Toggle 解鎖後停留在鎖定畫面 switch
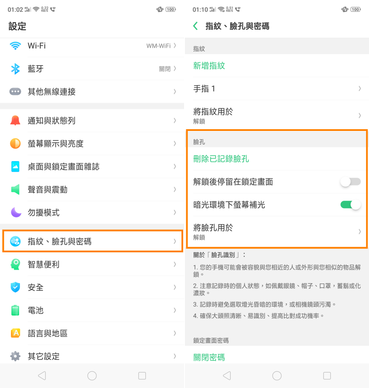Screen dimensions: 369x388 point(350,182)
